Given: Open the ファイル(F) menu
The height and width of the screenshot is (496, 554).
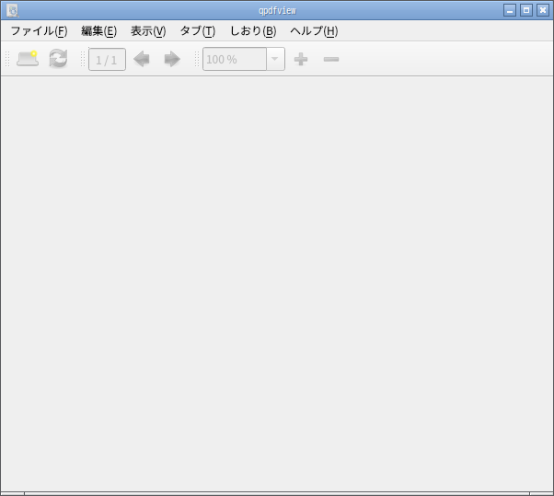Looking at the screenshot, I should point(40,31).
